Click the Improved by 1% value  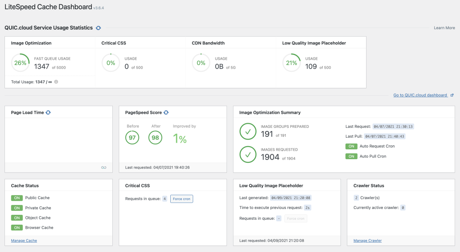pos(180,139)
